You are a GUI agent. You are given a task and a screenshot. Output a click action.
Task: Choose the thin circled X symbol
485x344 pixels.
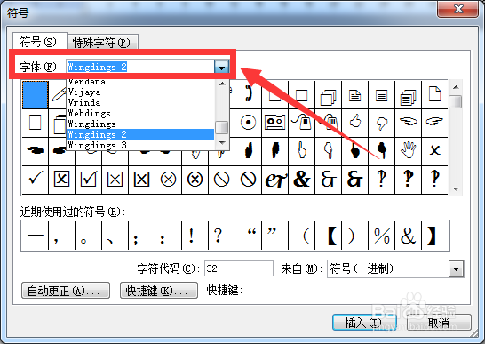point(168,180)
